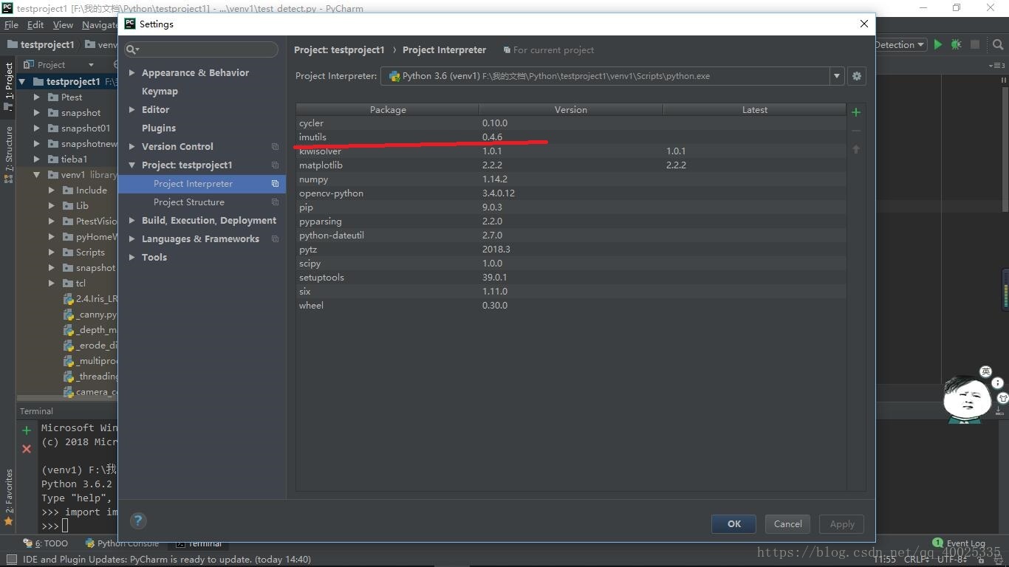Expand Build, Execution, Deployment section
The height and width of the screenshot is (567, 1009).
(x=132, y=221)
